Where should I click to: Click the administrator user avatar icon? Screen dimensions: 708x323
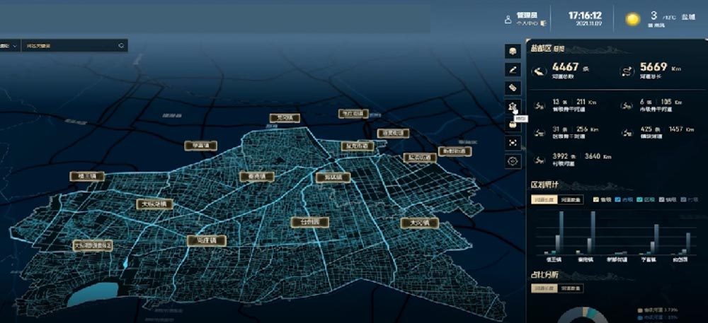point(508,20)
